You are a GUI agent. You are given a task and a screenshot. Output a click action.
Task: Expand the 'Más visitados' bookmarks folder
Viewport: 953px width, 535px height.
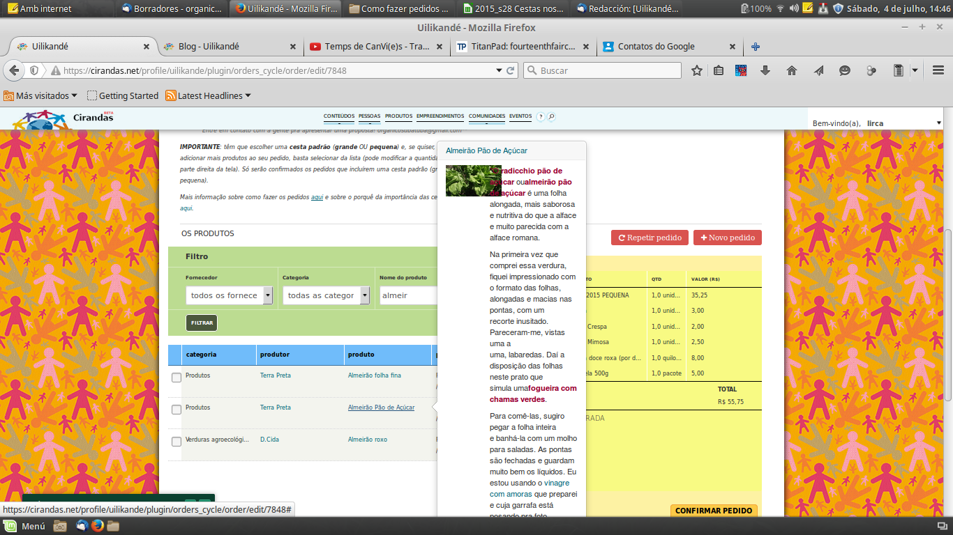pyautogui.click(x=39, y=95)
